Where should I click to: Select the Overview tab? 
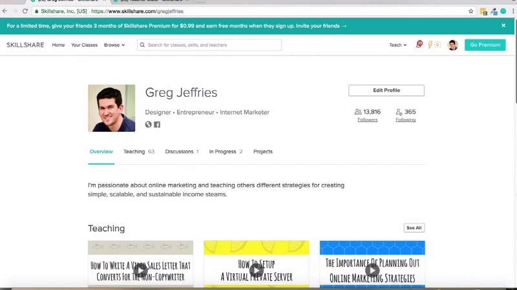(101, 152)
